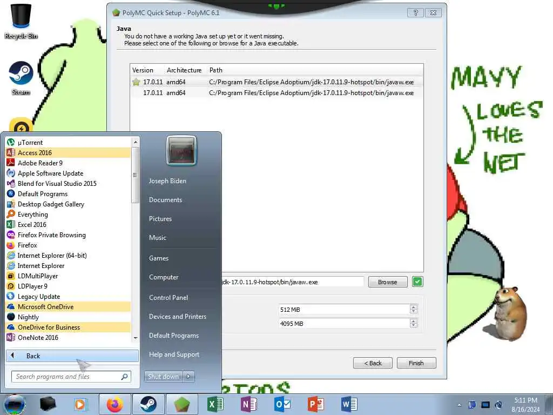This screenshot has height=415, width=553.
Task: Click the Start menu user account picture
Action: [x=181, y=151]
